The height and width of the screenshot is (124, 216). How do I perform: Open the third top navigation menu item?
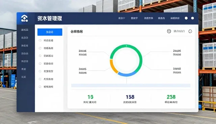pyautogui.click(x=148, y=18)
